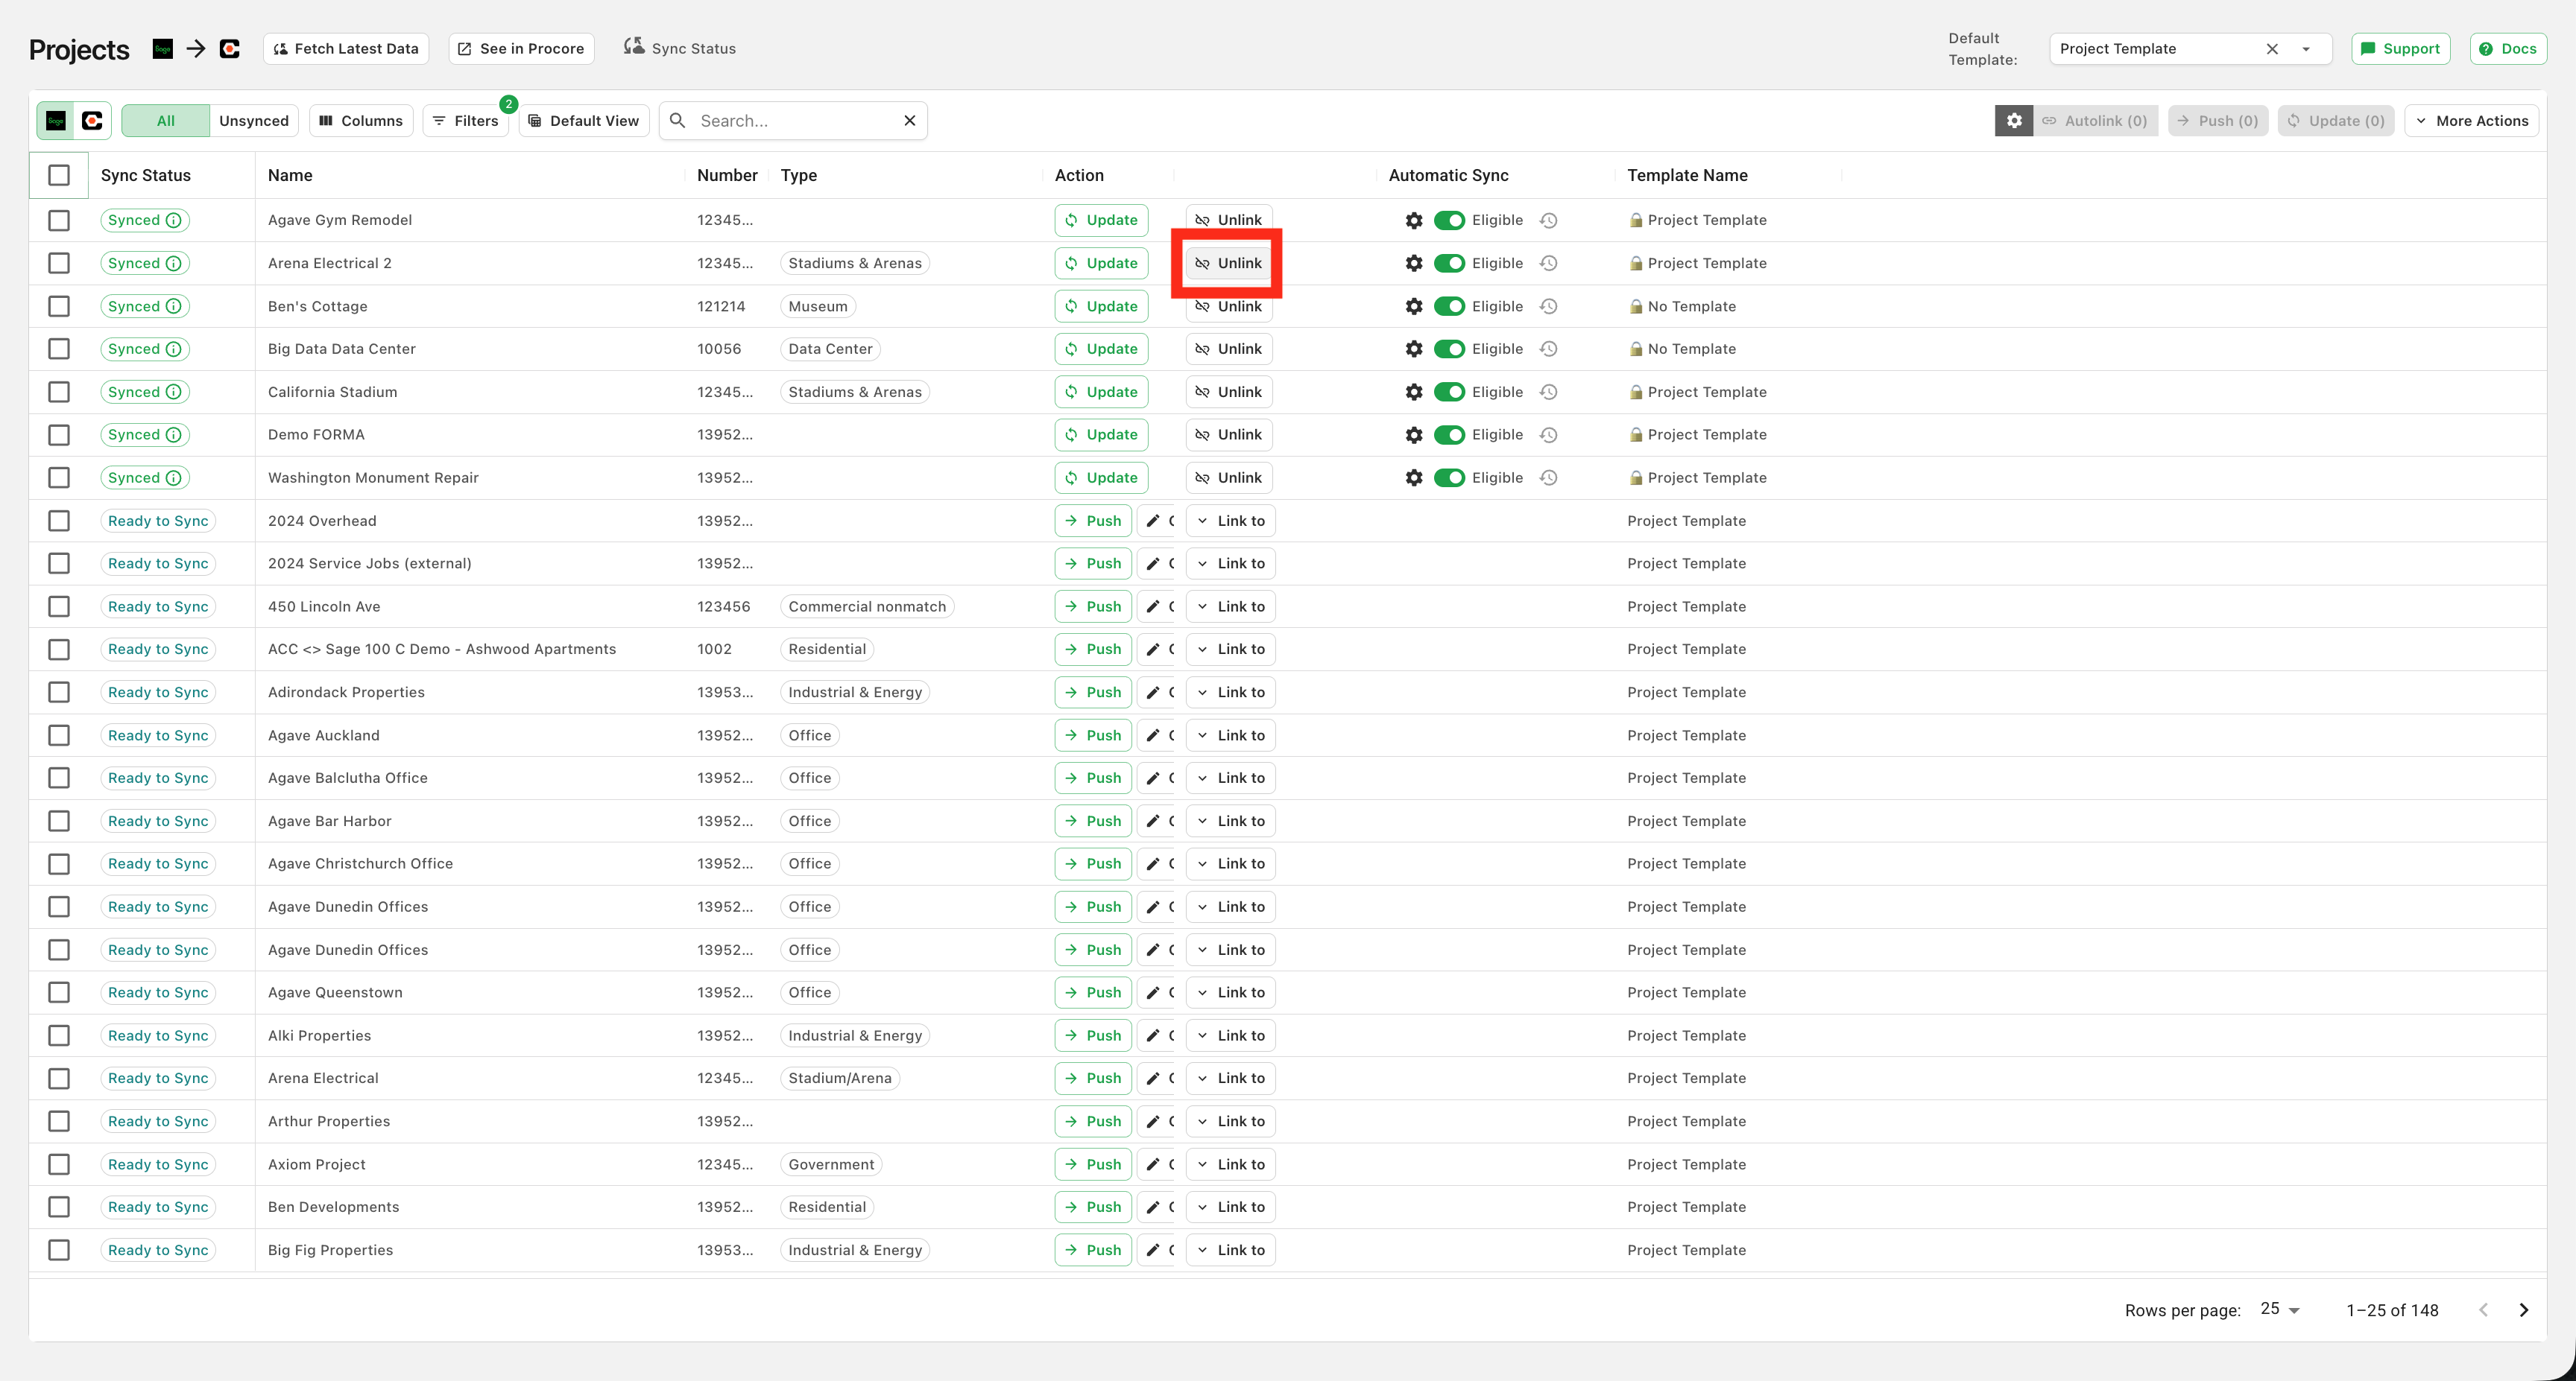Go to next page arrow
2576x1381 pixels.
tap(2523, 1309)
